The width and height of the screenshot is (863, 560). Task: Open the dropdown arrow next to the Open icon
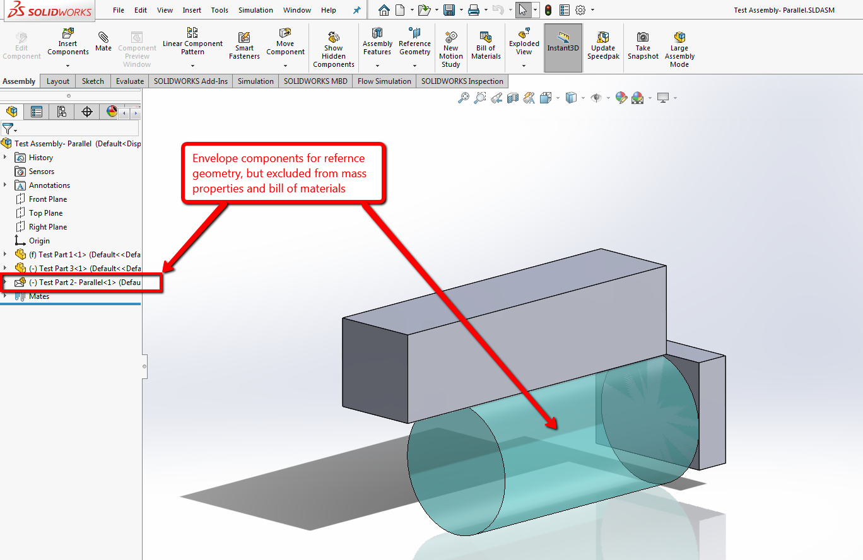click(x=436, y=11)
